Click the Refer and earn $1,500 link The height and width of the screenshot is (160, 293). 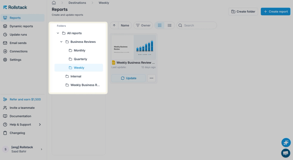(x=22, y=99)
